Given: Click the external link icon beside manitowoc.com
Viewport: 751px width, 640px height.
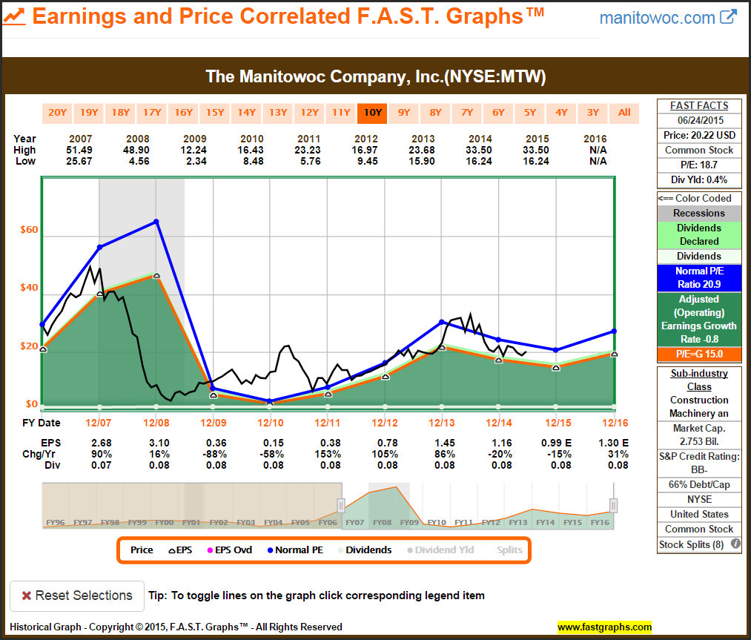Looking at the screenshot, I should tap(729, 16).
